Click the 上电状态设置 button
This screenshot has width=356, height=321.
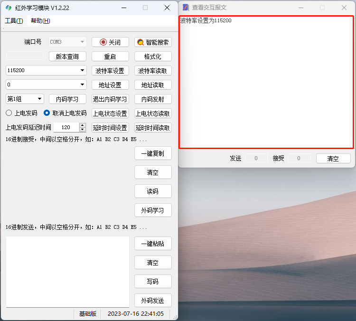pos(110,113)
